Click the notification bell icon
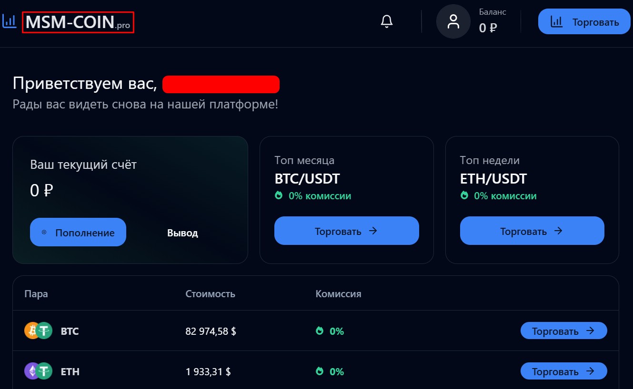Viewport: 633px width, 389px height. pyautogui.click(x=387, y=21)
